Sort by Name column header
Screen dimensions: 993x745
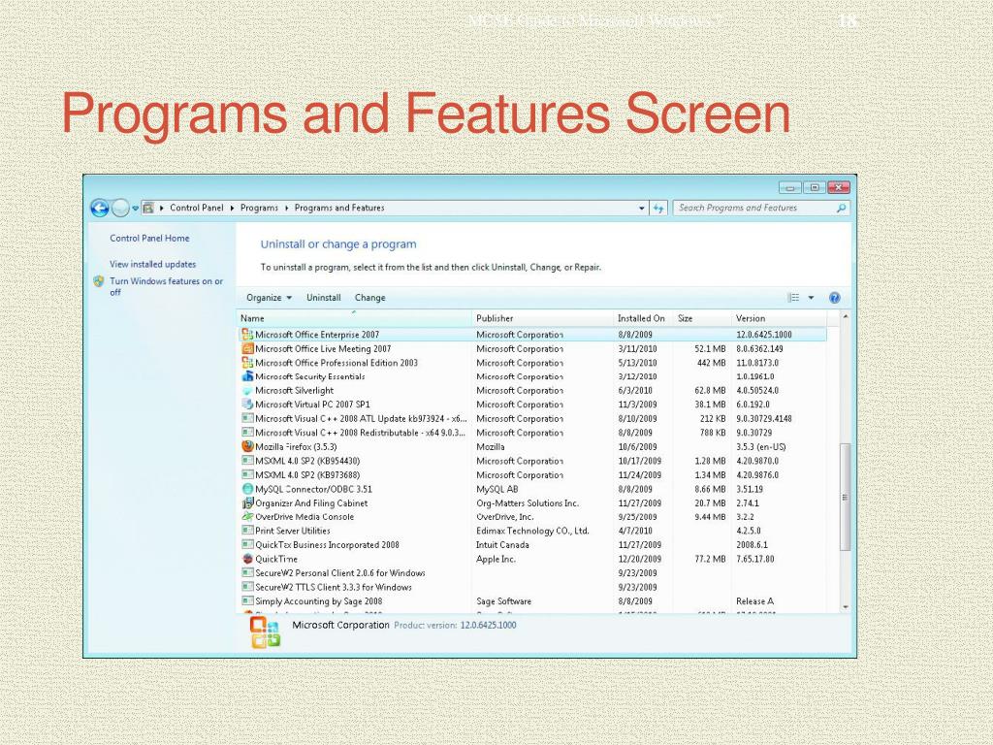pos(355,318)
